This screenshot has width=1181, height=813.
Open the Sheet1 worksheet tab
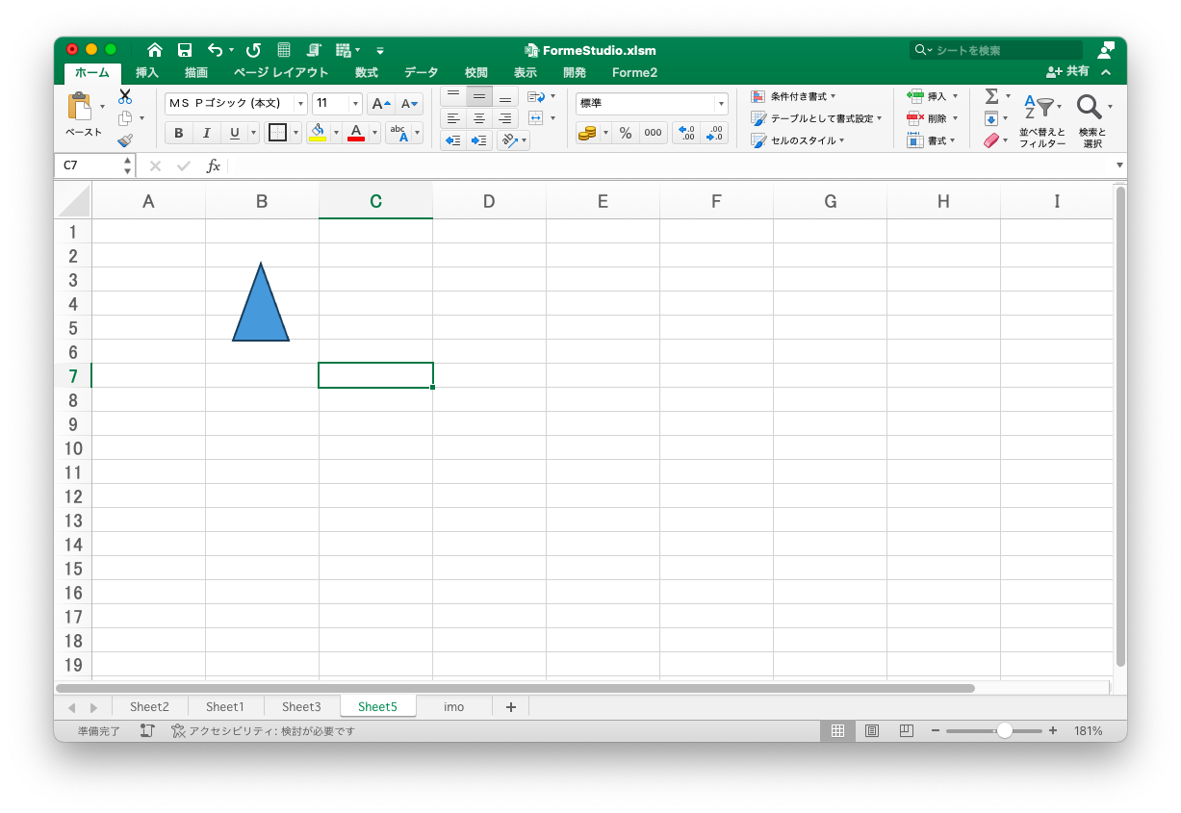pos(225,706)
